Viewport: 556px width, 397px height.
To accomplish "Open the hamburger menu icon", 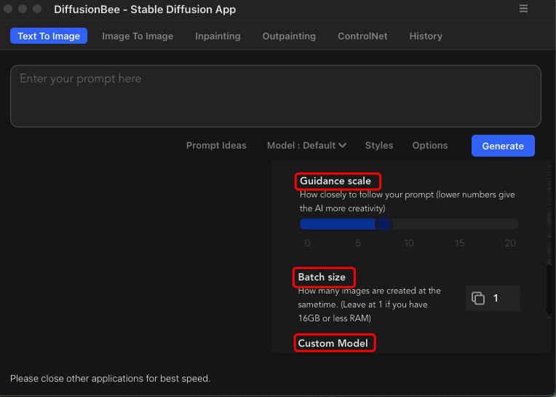I will pos(523,9).
